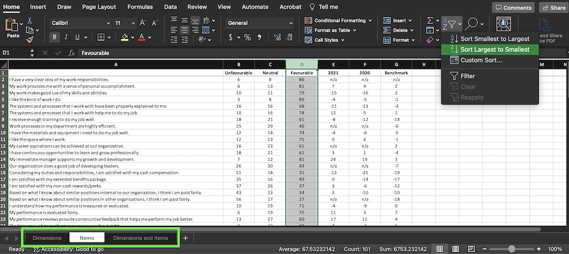The height and width of the screenshot is (254, 569).
Task: Click the Cut scissors icon
Action: (29, 20)
